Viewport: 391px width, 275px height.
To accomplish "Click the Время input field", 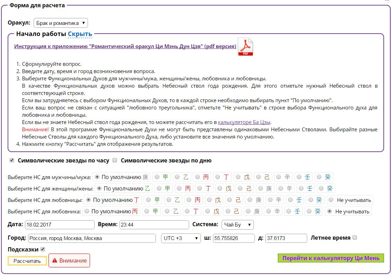I will [154, 225].
